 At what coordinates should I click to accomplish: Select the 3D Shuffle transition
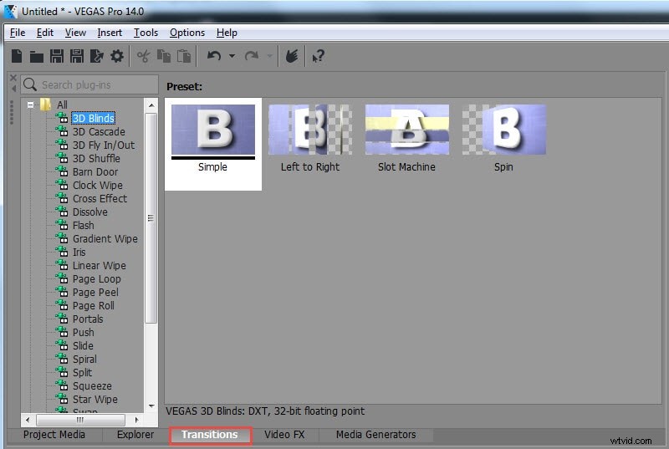[x=96, y=158]
